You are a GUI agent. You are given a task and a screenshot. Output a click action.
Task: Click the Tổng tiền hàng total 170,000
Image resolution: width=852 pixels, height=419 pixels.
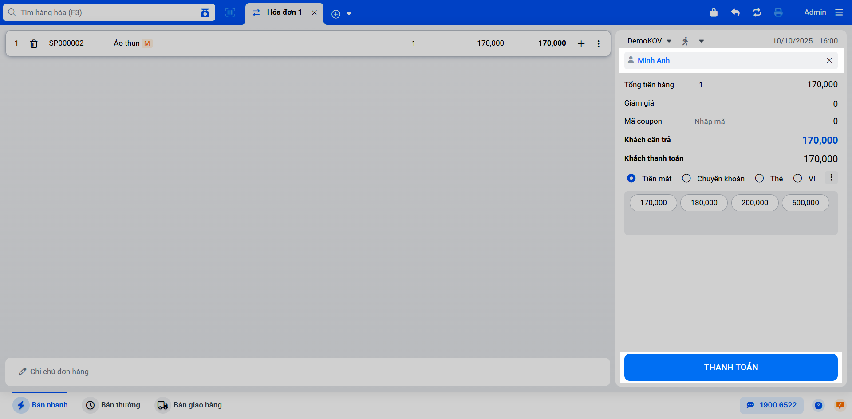(x=822, y=85)
